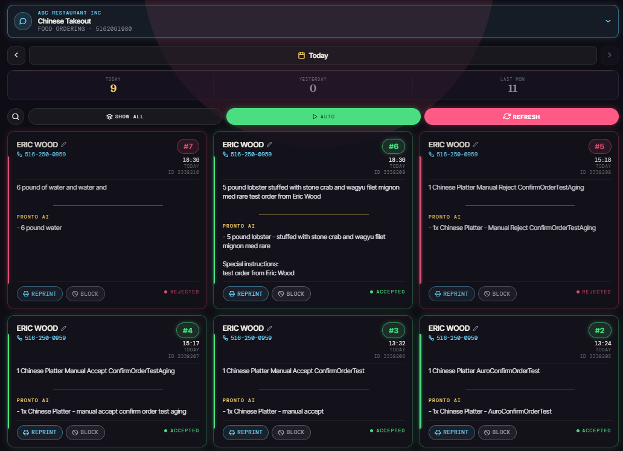Toggle SHOW ALL orders filter
The width and height of the screenshot is (623, 451).
point(125,117)
